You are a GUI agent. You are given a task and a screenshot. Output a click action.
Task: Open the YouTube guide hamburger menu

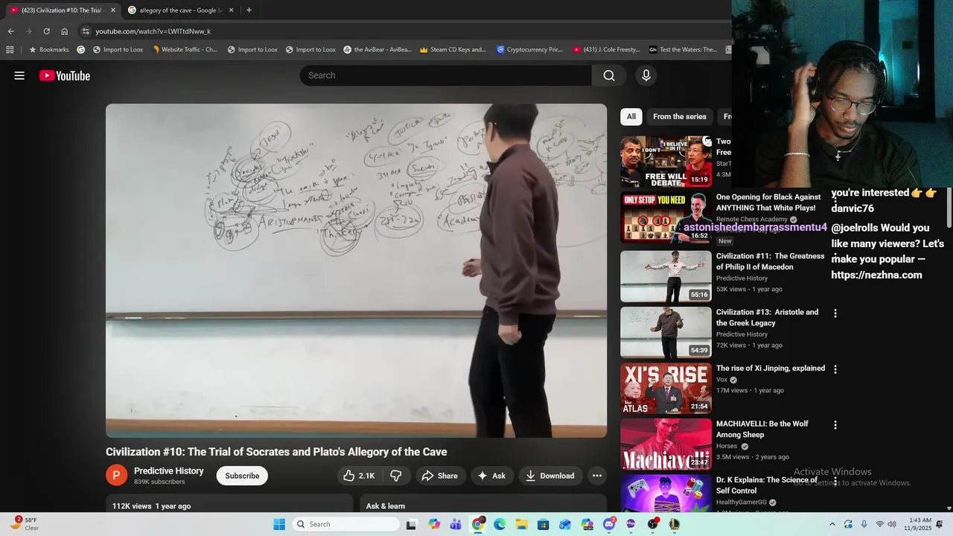click(x=19, y=75)
